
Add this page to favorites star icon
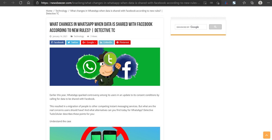tap(218, 3)
